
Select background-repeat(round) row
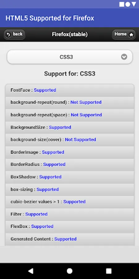(70, 103)
